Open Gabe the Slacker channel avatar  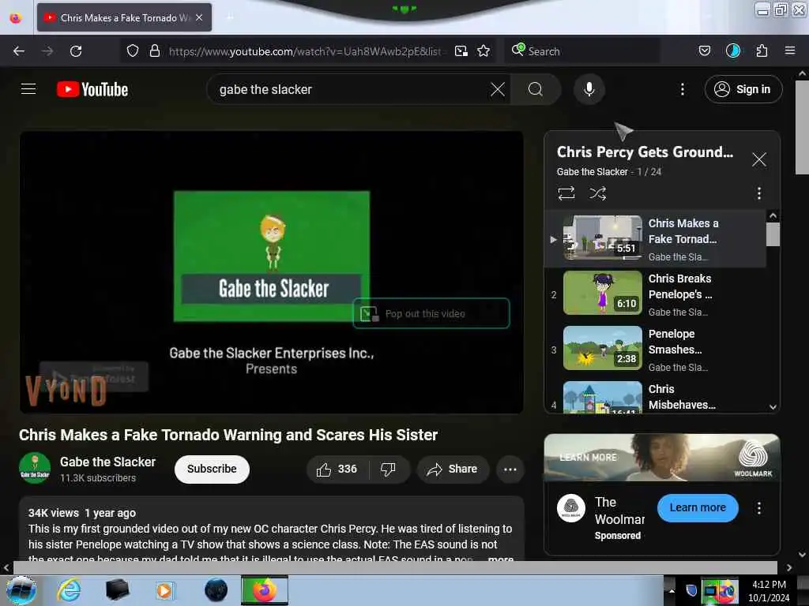pos(35,469)
